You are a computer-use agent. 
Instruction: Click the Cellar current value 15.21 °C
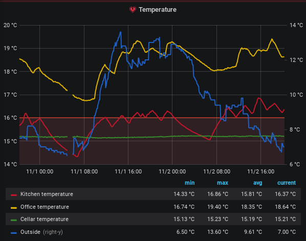coord(286,219)
